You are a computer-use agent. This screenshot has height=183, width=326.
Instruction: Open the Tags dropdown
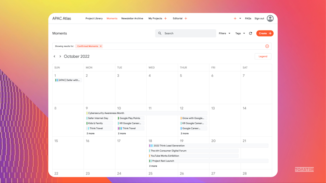coord(240,33)
